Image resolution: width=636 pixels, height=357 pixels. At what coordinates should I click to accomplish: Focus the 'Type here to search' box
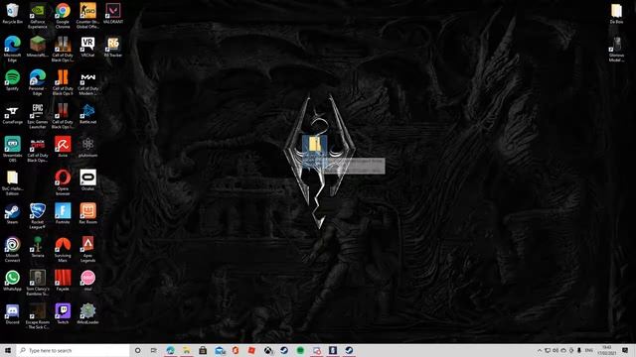[x=73, y=350]
